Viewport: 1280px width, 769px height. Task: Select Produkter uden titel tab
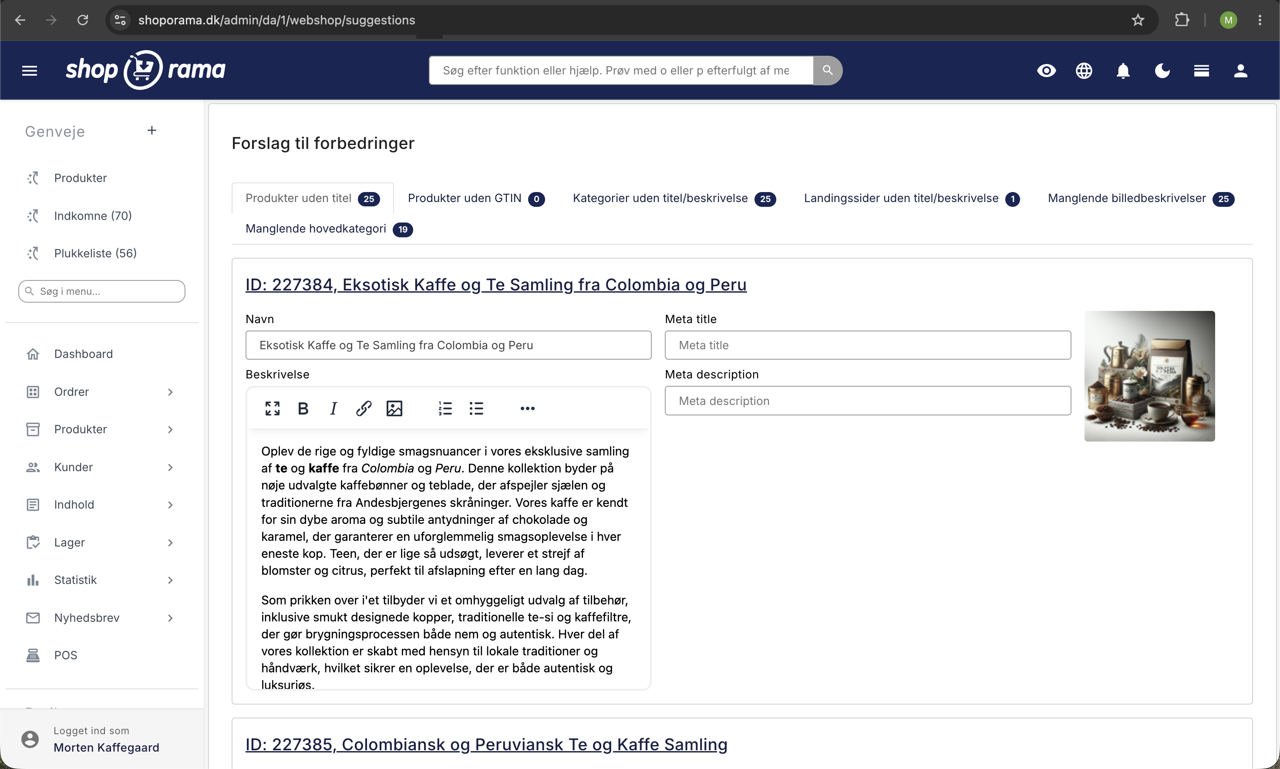click(312, 199)
